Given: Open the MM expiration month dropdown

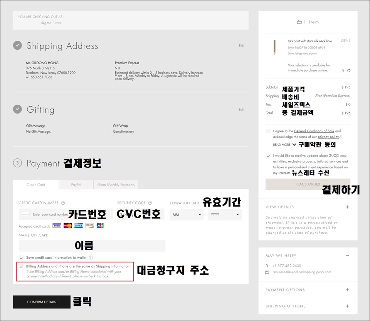Looking at the screenshot, I should 187,214.
